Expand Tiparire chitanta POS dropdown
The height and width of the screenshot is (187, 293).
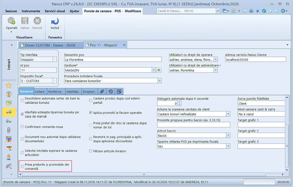pyautogui.click(x=228, y=146)
